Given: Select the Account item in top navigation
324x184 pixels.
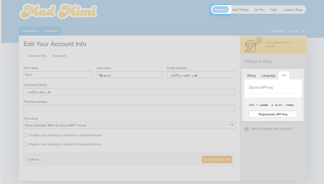Looking at the screenshot, I should tap(220, 10).
